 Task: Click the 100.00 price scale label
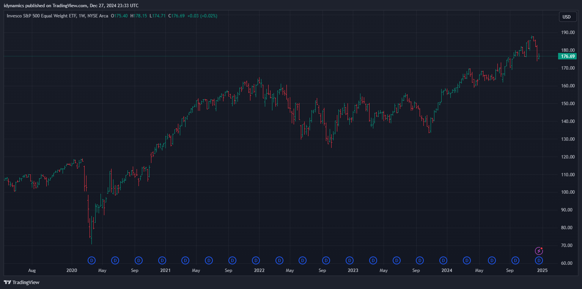pyautogui.click(x=567, y=192)
